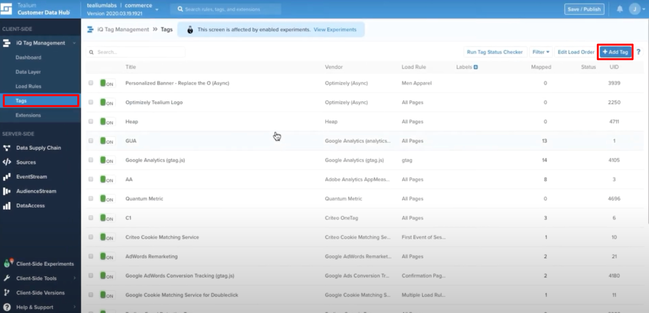Open the Google AdWords Conversion Tracking (gtag.js) tag
Image resolution: width=649 pixels, height=313 pixels.
(x=180, y=276)
